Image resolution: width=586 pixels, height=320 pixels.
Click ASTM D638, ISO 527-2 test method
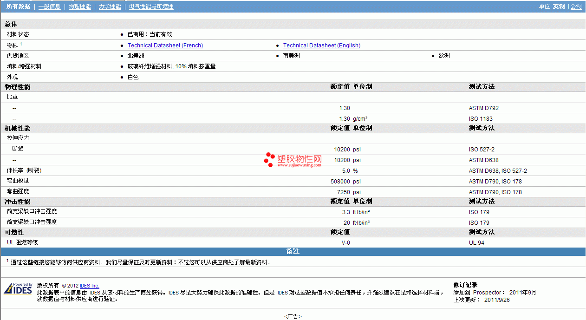[x=498, y=171]
